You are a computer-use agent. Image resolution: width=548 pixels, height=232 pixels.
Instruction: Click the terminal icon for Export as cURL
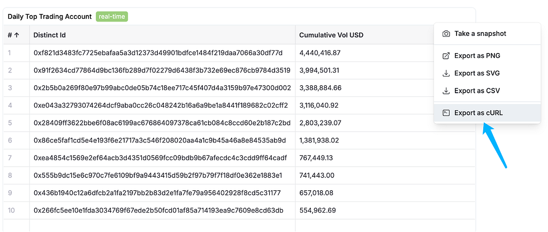point(446,113)
